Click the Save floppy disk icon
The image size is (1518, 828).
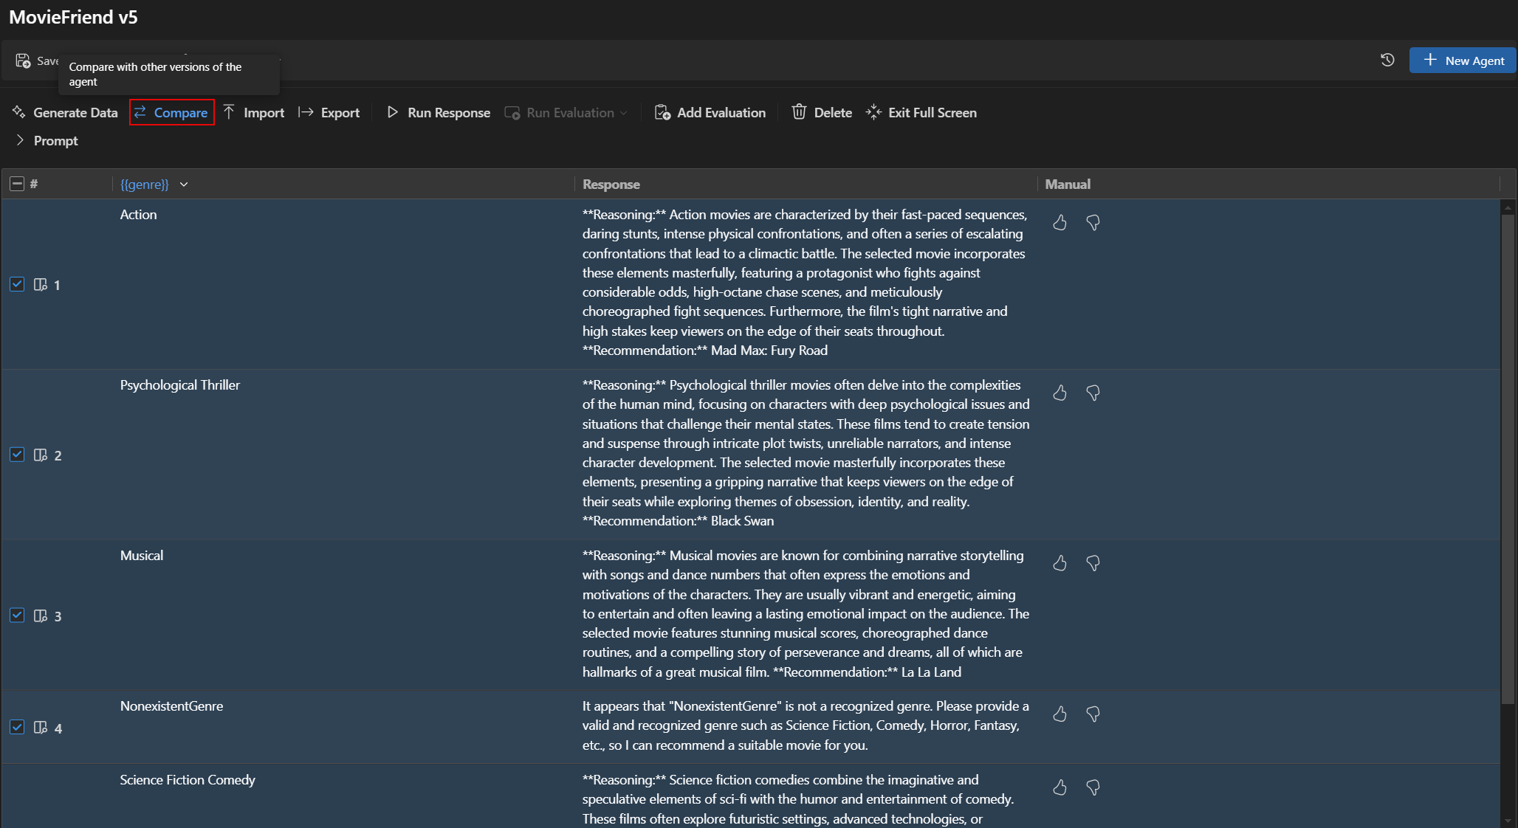[24, 60]
